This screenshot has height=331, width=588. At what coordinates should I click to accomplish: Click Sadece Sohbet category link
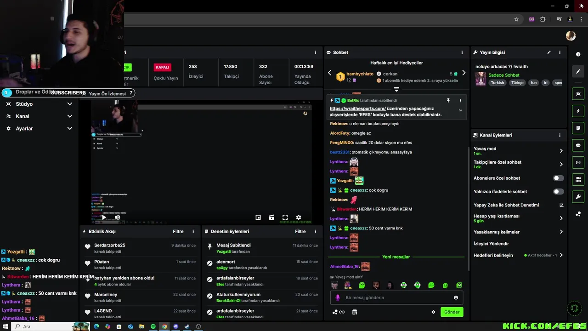[504, 75]
